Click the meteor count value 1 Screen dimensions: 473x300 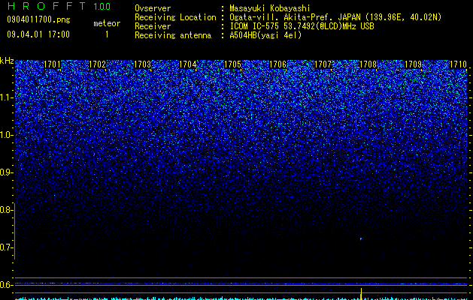[x=107, y=34]
